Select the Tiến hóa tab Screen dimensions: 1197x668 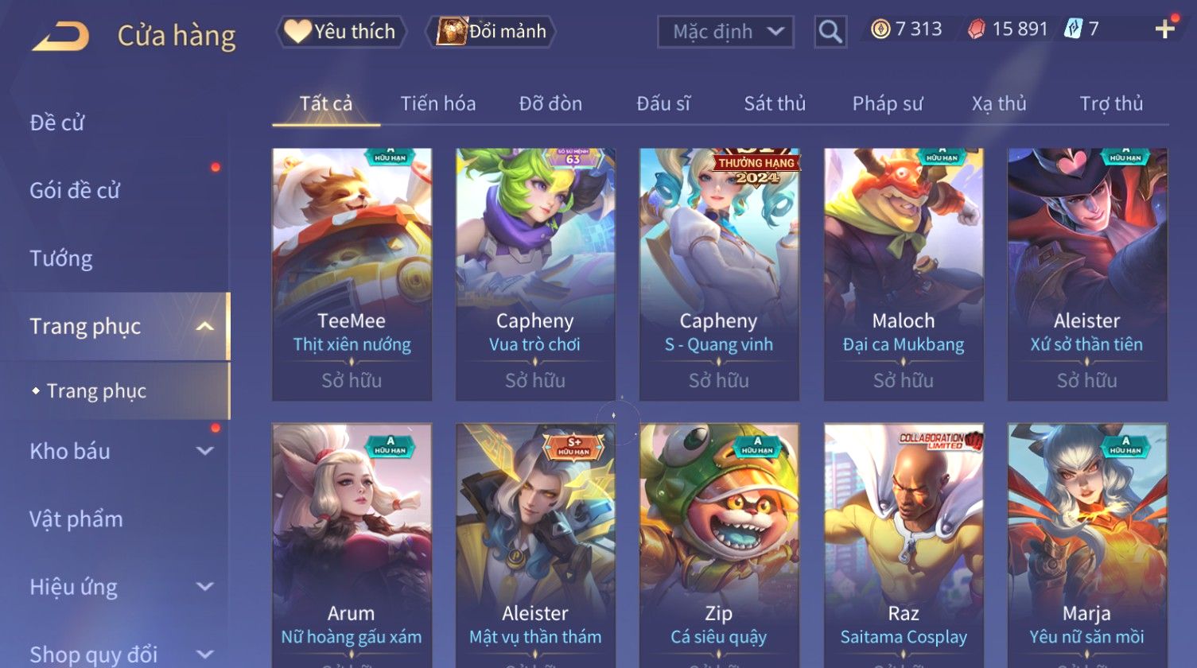[x=438, y=103]
